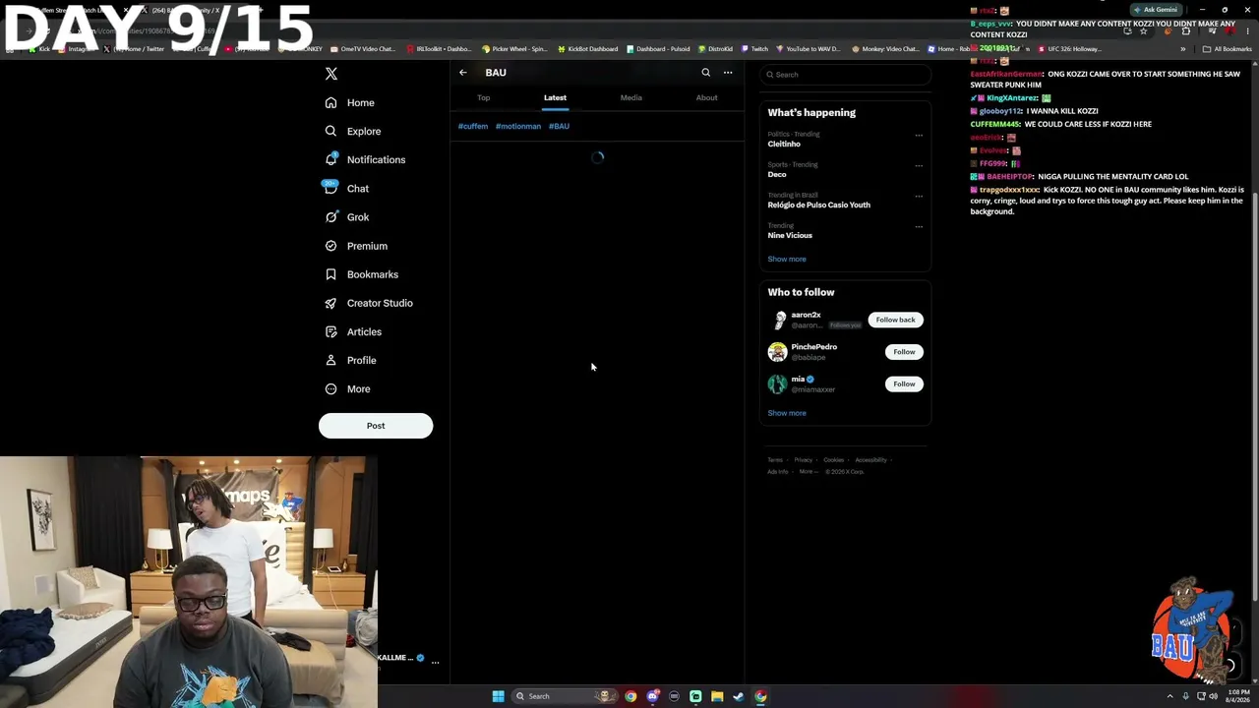This screenshot has width=1259, height=708.
Task: Open Steam from the taskbar
Action: (x=739, y=696)
